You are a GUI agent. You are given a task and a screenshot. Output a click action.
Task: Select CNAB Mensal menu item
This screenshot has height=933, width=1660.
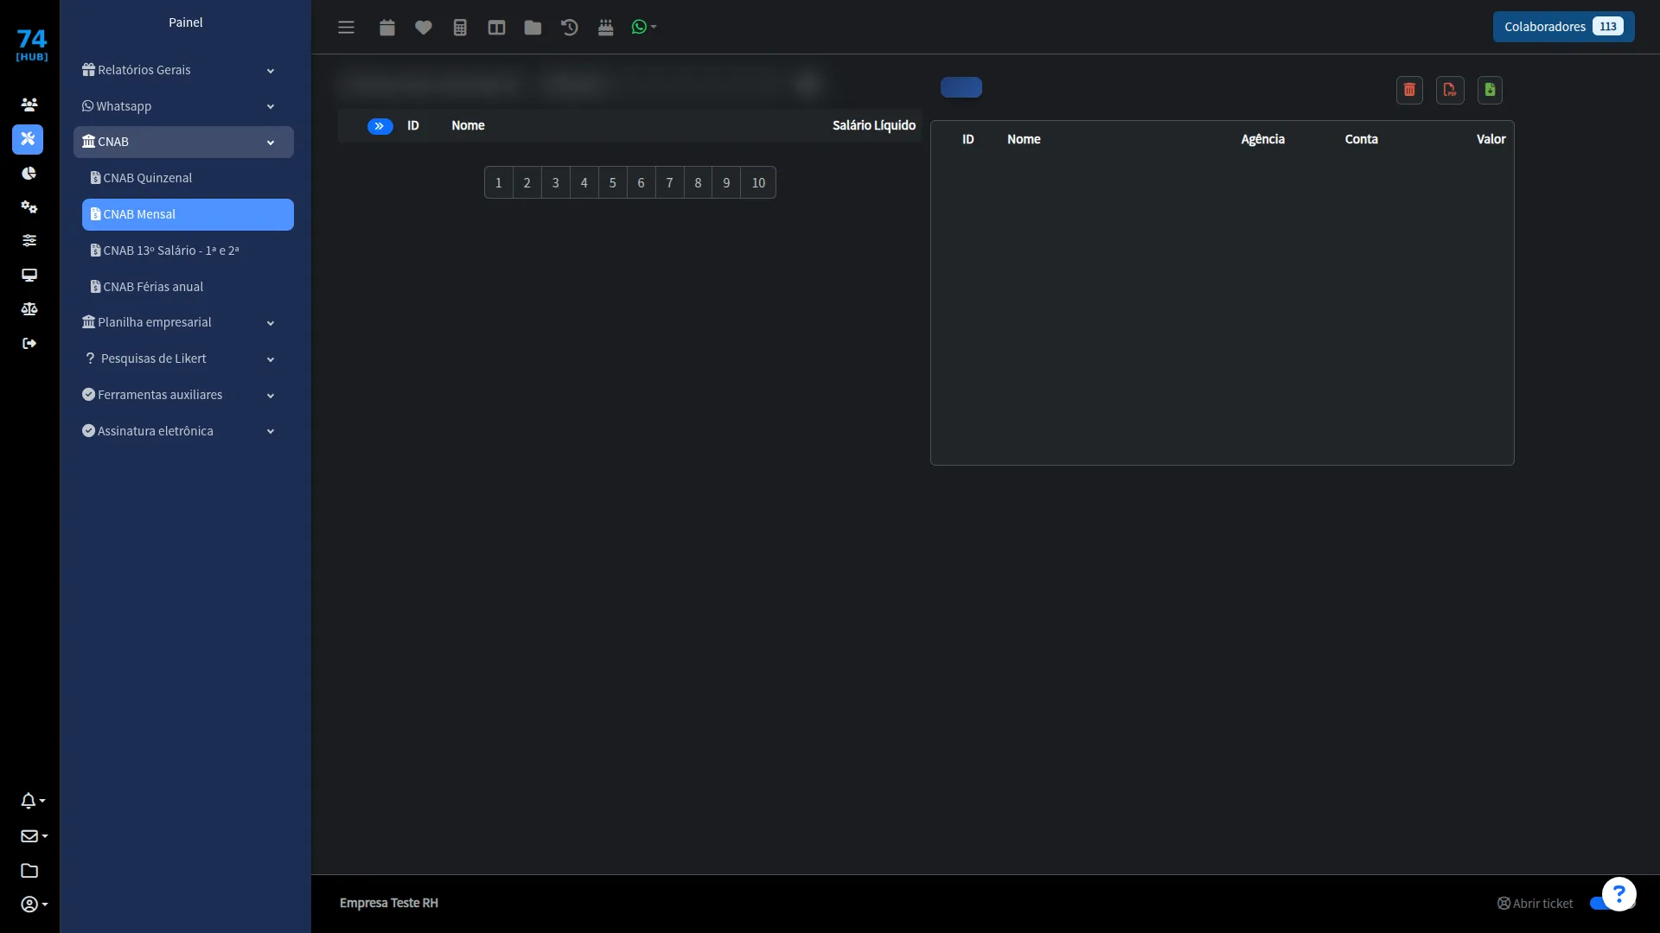tap(188, 214)
